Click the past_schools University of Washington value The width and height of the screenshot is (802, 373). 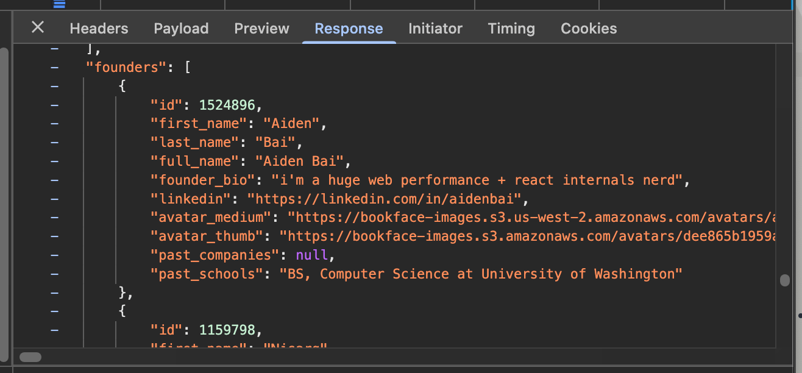tap(481, 274)
